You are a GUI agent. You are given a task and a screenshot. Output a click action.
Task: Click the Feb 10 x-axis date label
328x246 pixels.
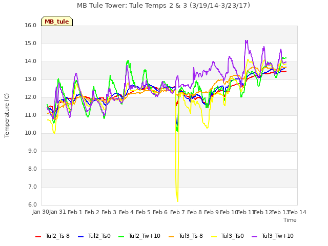228,212
